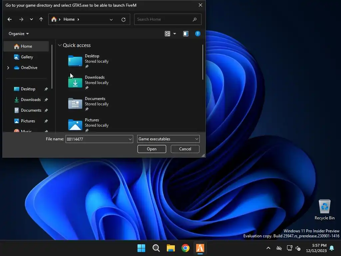Image resolution: width=341 pixels, height=256 pixels.
Task: Select the Documents folder icon in Quick access
Action: pos(75,103)
